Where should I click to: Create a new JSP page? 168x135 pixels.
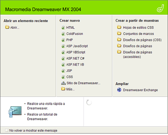[69, 71]
